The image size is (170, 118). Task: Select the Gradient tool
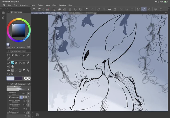[12, 70]
